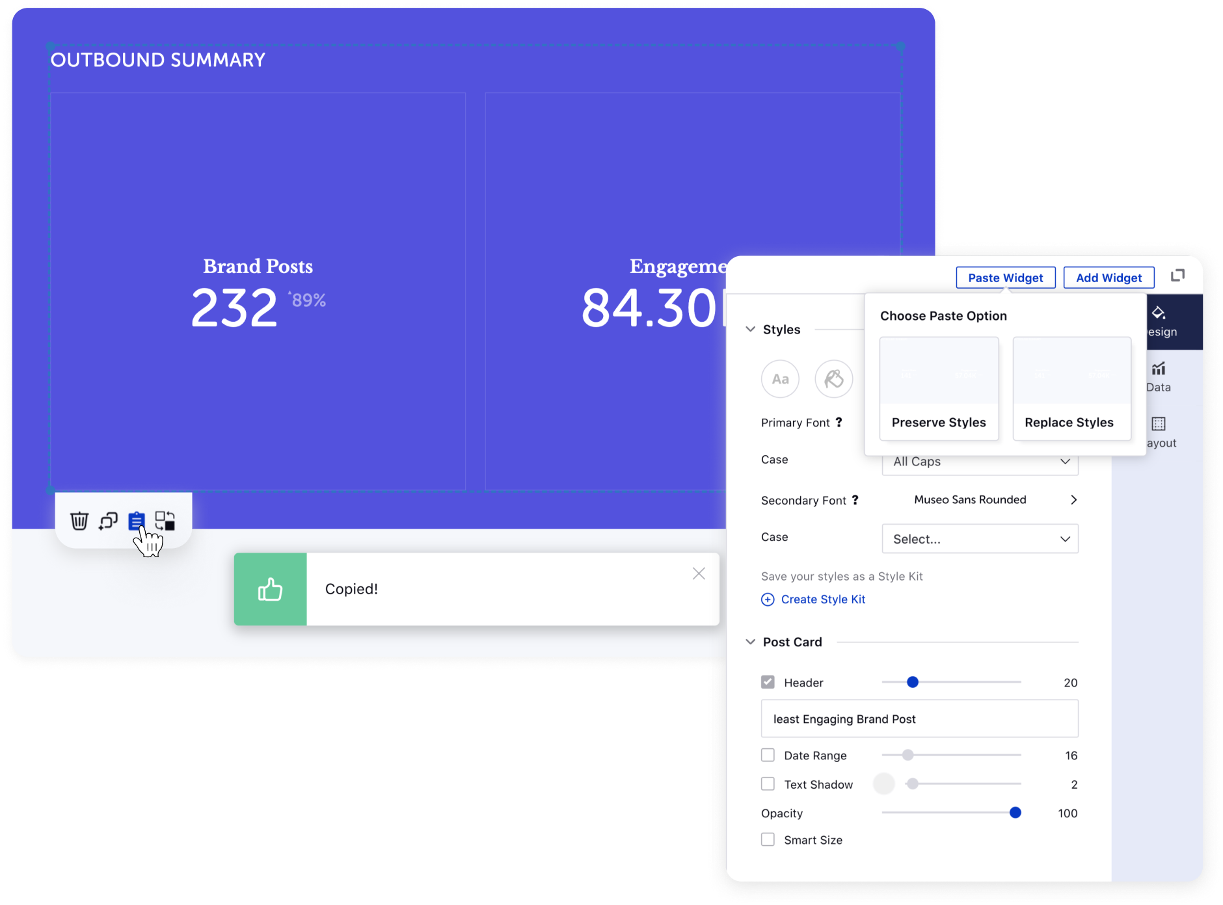
Task: Collapse the Post Card section
Action: point(750,642)
